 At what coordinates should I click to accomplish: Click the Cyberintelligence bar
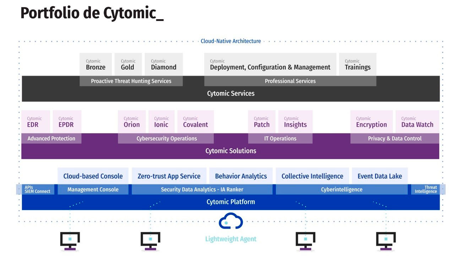click(342, 190)
